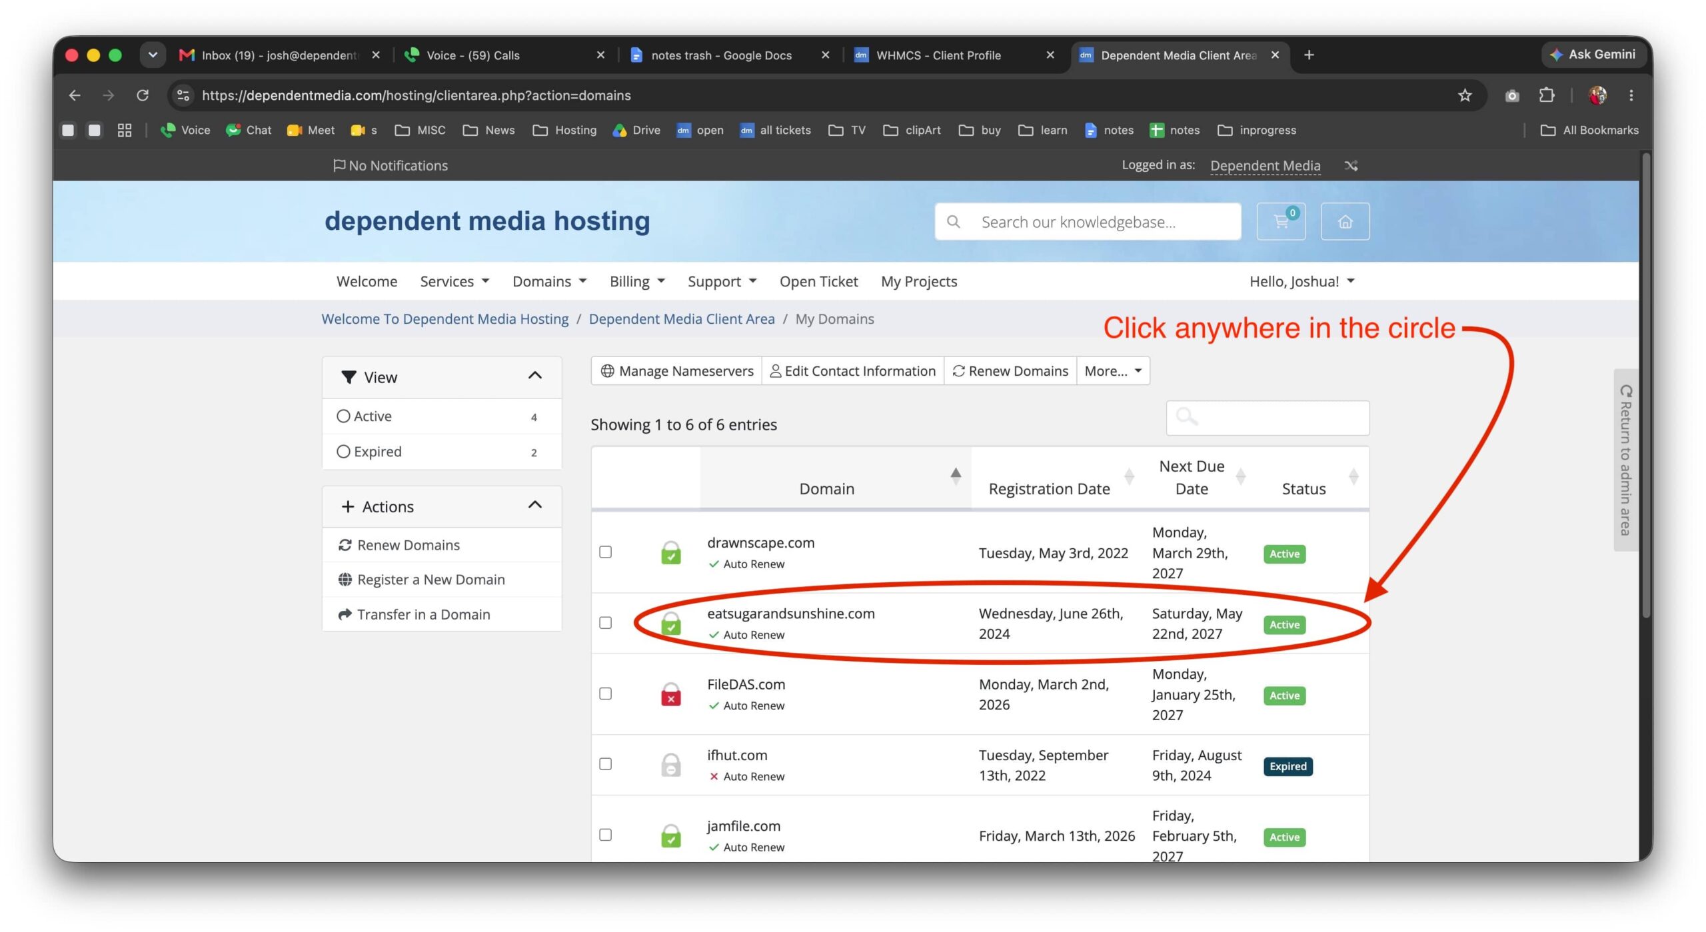Open the 'all tickets' bookmark
This screenshot has width=1706, height=932.
point(775,130)
